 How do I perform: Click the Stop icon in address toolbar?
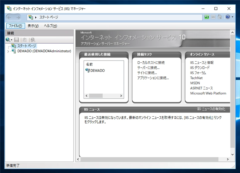coord(213,17)
